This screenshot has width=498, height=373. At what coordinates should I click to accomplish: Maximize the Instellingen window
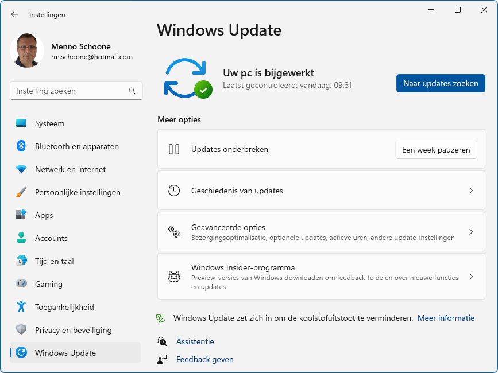click(458, 10)
